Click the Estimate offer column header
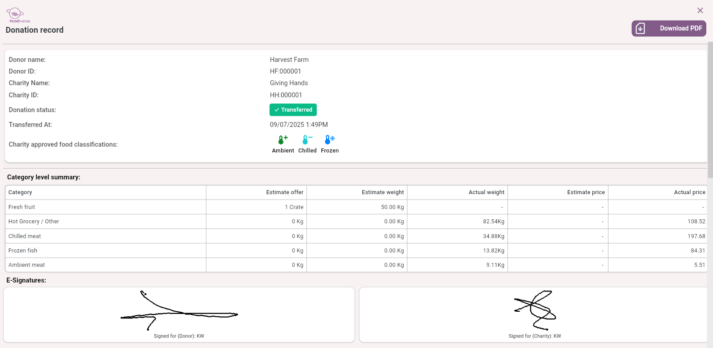Viewport: 713px width, 348px height. 284,192
